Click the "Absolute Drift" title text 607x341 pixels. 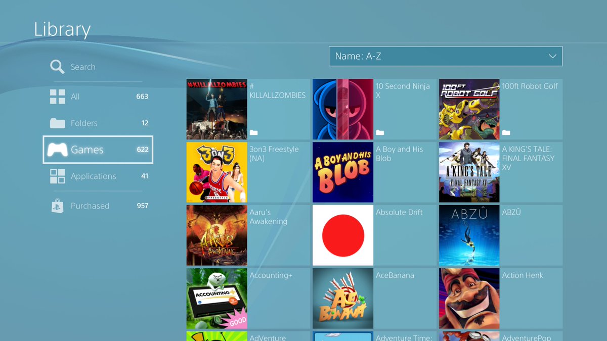(399, 212)
